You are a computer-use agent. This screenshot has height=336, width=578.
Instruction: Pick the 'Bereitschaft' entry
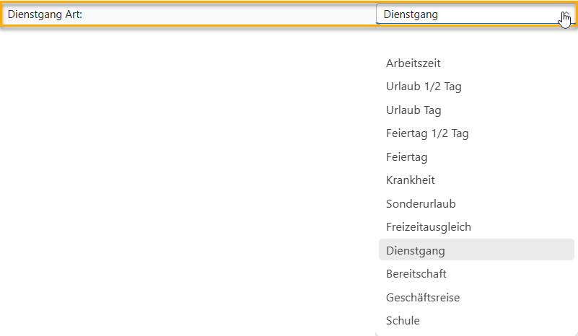click(416, 274)
